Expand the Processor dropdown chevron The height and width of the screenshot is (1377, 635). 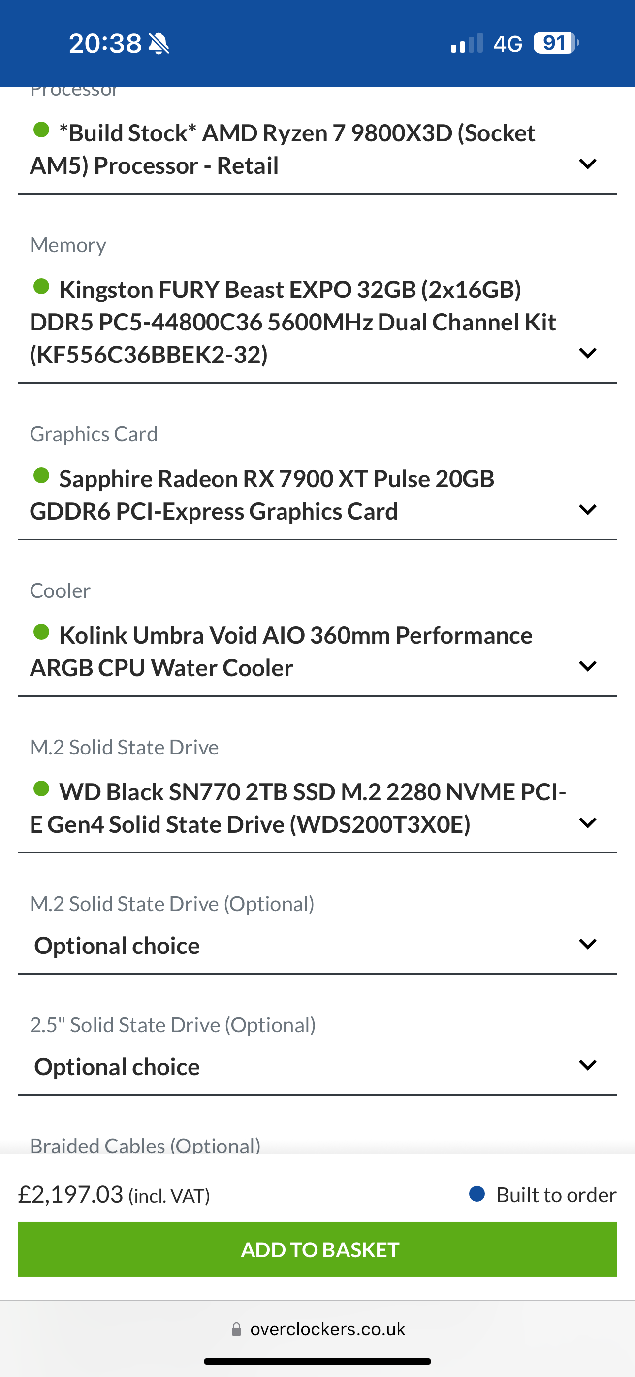587,164
